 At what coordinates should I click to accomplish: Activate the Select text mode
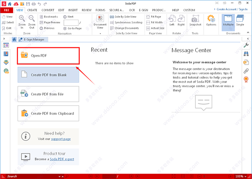tap(8, 23)
